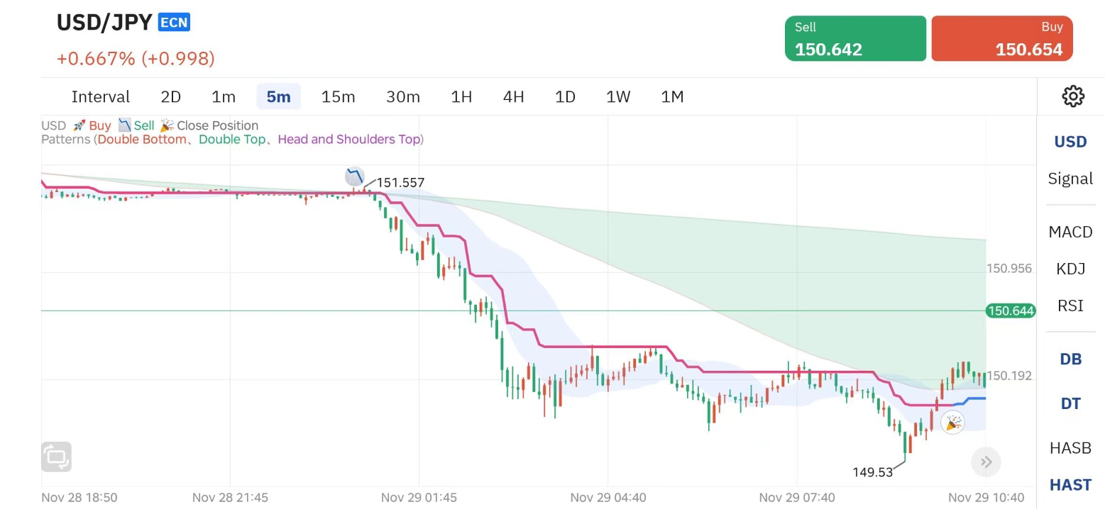Click the double-chevron scroll forward icon

pyautogui.click(x=986, y=462)
